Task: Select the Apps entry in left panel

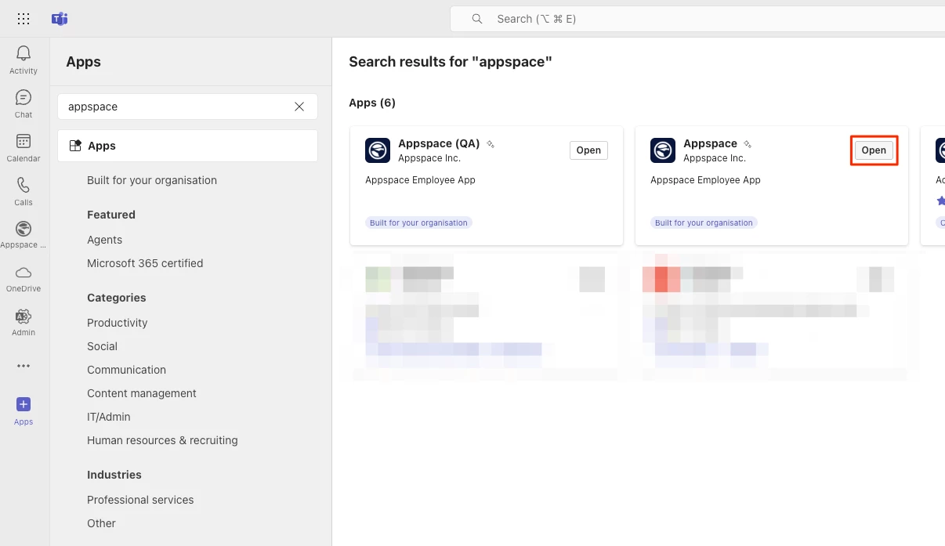Action: click(x=187, y=146)
